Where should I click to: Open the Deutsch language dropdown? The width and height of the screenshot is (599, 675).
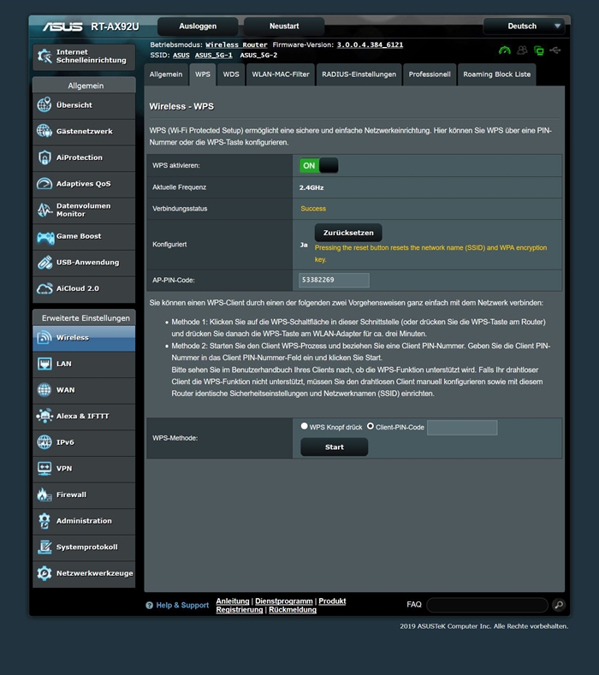pyautogui.click(x=524, y=27)
